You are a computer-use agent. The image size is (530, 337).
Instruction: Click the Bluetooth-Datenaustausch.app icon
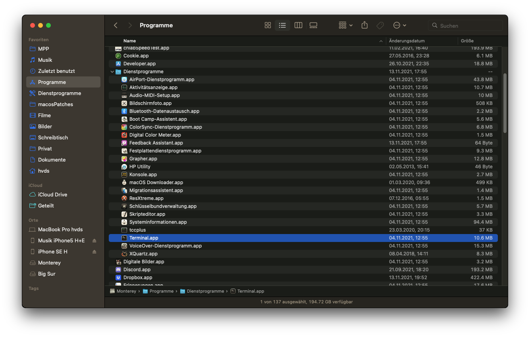pyautogui.click(x=124, y=111)
